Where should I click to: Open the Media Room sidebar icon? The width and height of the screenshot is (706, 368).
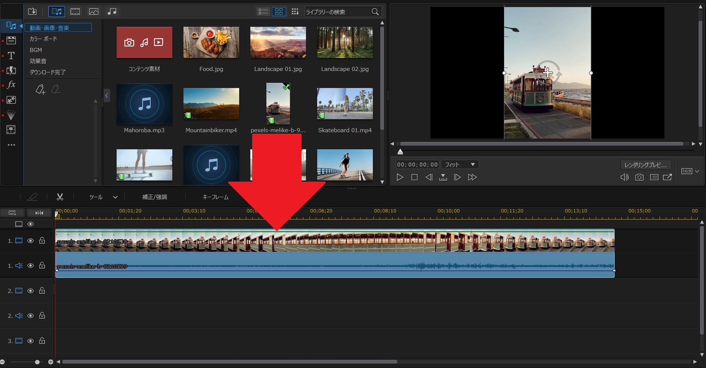11,26
